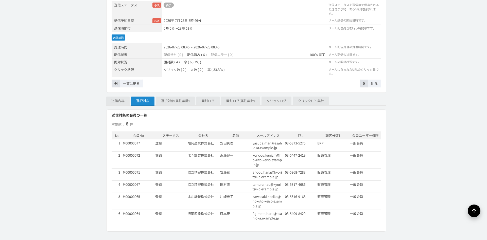Click the 会員ユーザー権限 column header
Viewport: 487px width, 240px height.
[x=365, y=136]
